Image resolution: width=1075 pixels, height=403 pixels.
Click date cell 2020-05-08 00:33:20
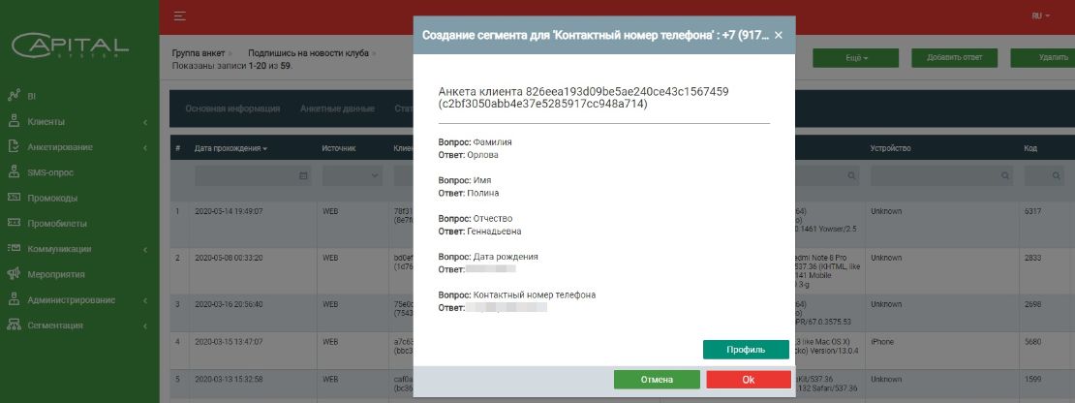(229, 259)
